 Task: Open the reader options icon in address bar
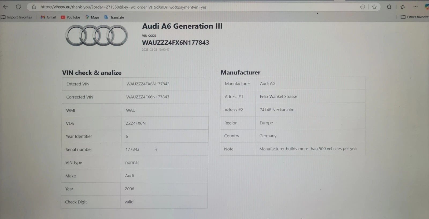click(363, 7)
